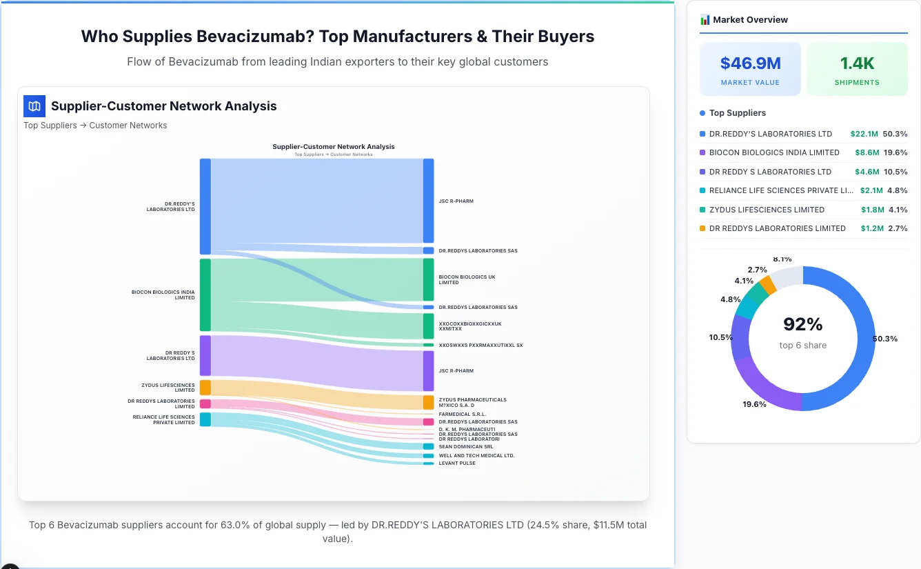Click the blue square marker beside DR.REDDY'S LABORATORIES LTD

click(x=701, y=134)
